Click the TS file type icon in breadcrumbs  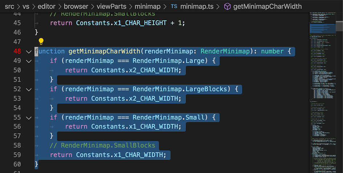click(x=174, y=6)
